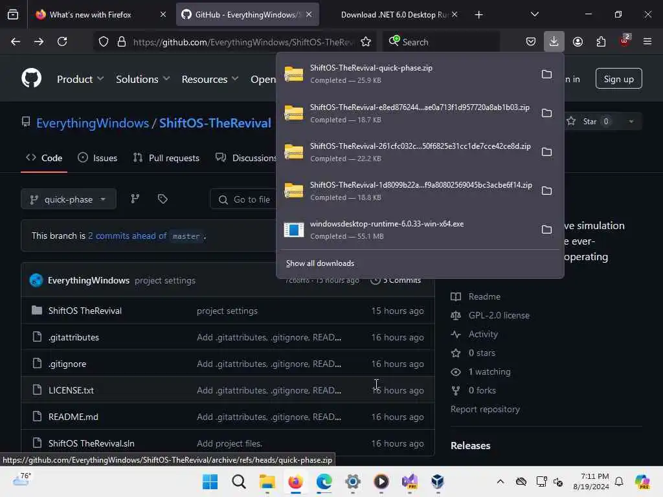This screenshot has width=663, height=497.
Task: Click the Firefox Search box
Action: coord(442,42)
